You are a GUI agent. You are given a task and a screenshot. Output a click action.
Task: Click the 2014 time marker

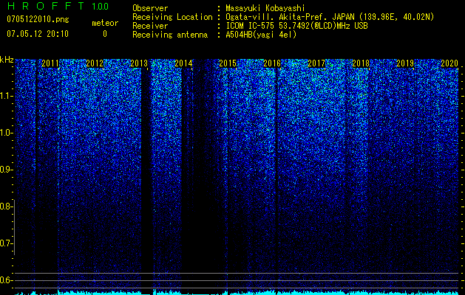point(183,63)
